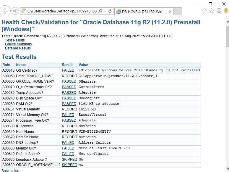Viewport: 229px width, 172px height.
Task: Click the Back to top link
Action: [10, 171]
